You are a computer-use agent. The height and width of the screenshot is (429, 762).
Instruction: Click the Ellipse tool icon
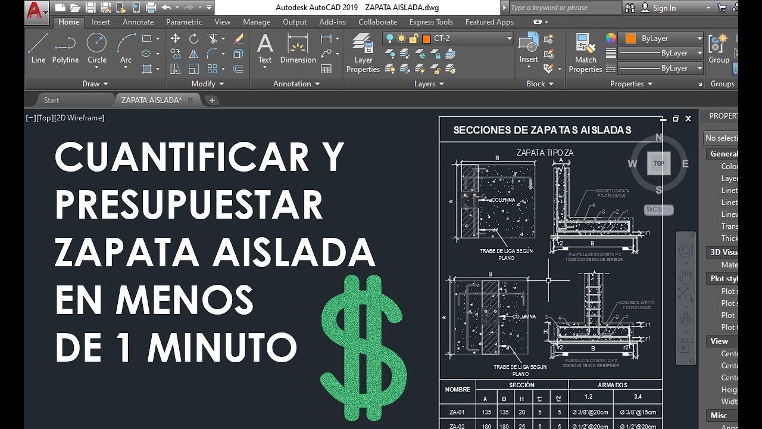point(146,54)
